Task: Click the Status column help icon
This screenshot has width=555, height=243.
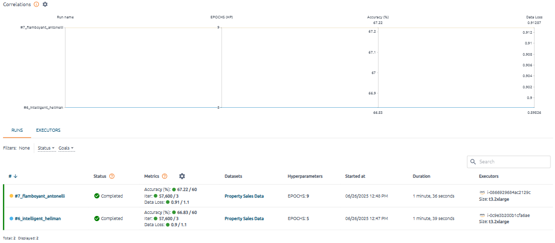Action: tap(112, 176)
